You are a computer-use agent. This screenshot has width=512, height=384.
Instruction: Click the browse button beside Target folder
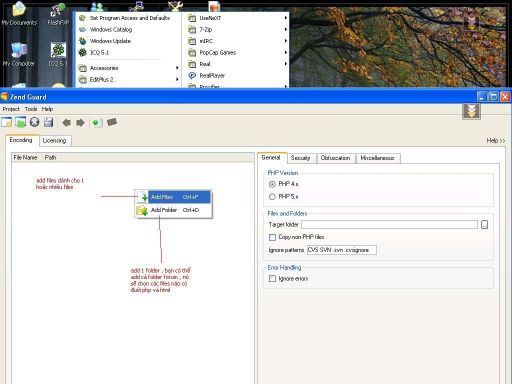484,224
